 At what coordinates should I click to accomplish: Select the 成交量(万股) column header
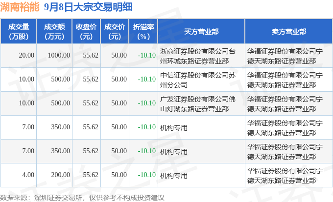click(19, 31)
